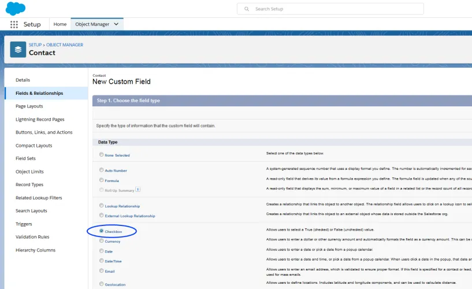This screenshot has width=472, height=289.
Task: Choose the Auto Number radio button
Action: click(x=102, y=170)
